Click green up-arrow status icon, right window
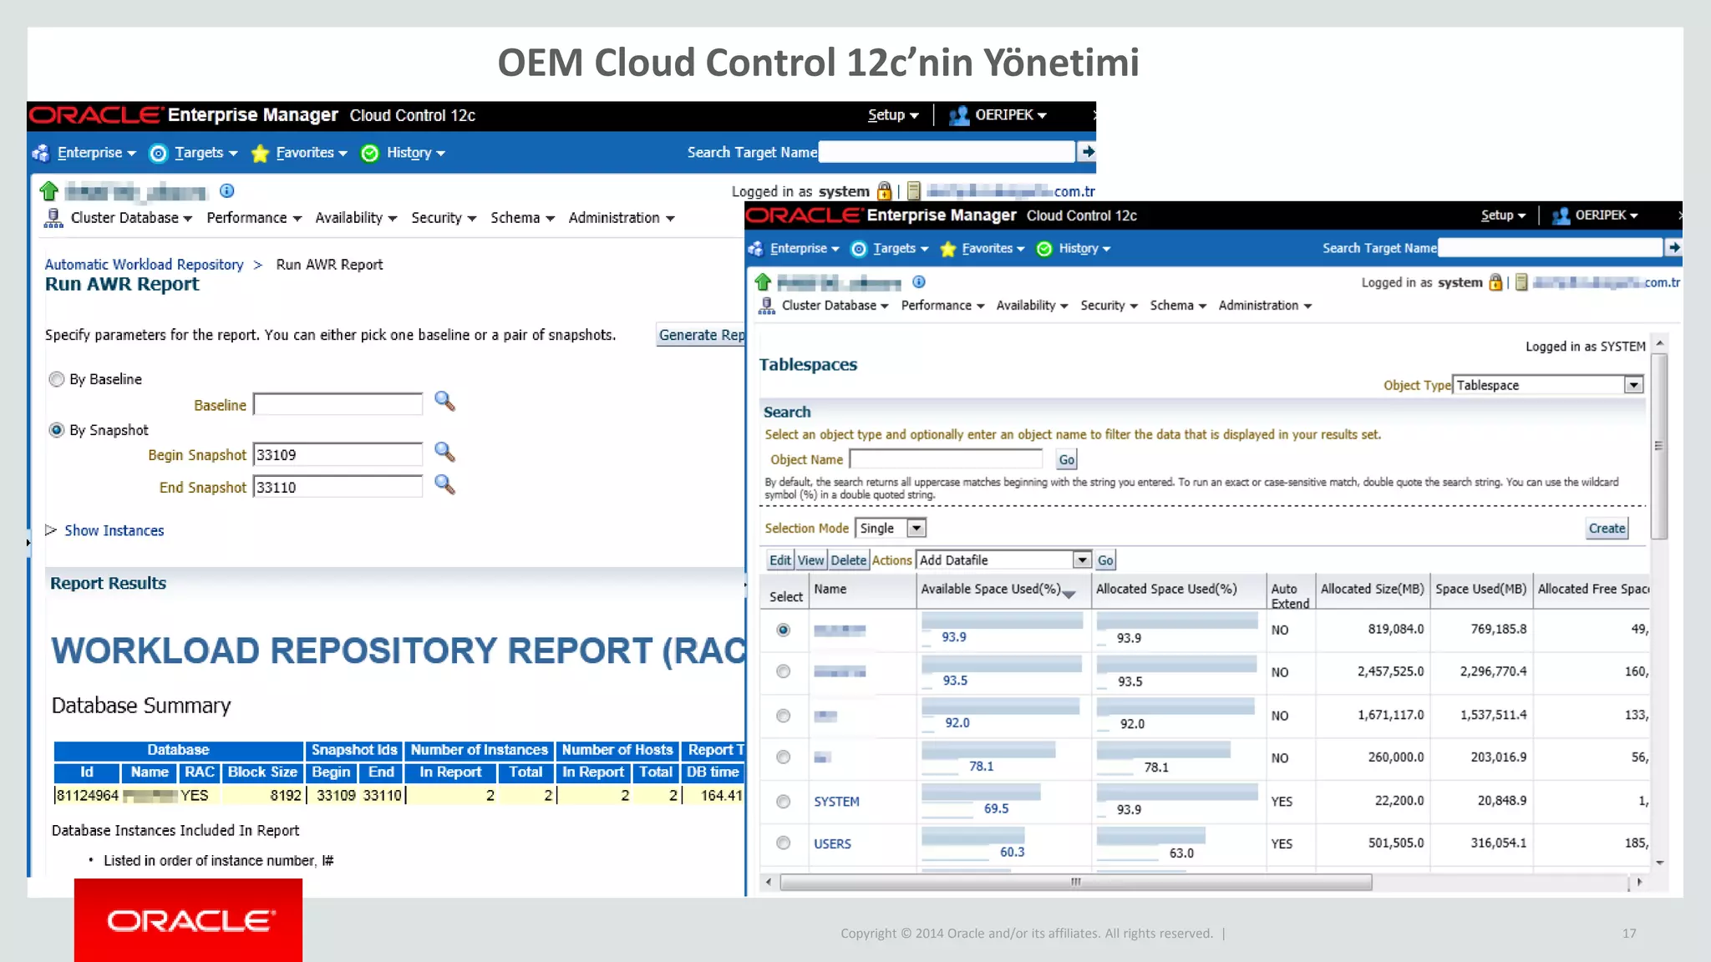This screenshot has height=962, width=1711. (763, 281)
